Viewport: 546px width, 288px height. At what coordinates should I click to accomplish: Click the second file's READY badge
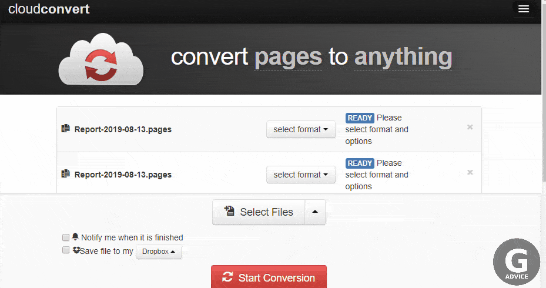[x=360, y=163]
